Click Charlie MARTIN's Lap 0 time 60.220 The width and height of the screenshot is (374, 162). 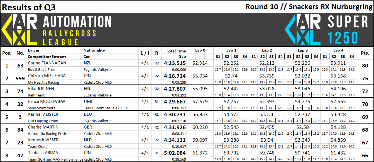200,127
